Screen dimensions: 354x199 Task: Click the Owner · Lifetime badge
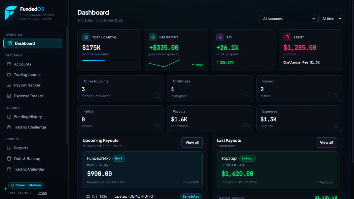click(x=26, y=185)
